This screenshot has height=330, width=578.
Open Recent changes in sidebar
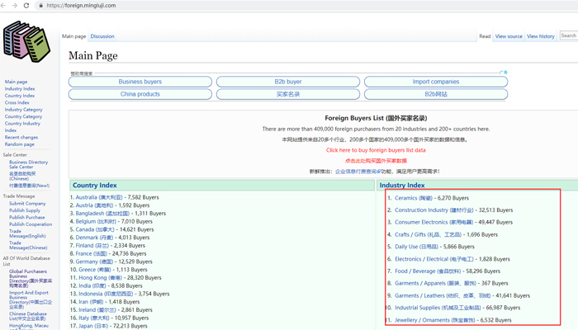[21, 138]
